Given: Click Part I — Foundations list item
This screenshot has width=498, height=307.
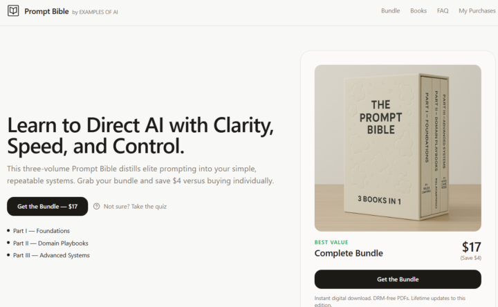Looking at the screenshot, I should [41, 231].
